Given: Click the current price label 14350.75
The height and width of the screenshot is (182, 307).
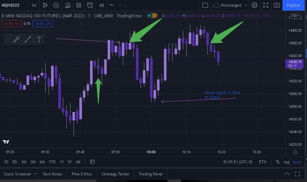Looking at the screenshot, I should (x=295, y=64).
